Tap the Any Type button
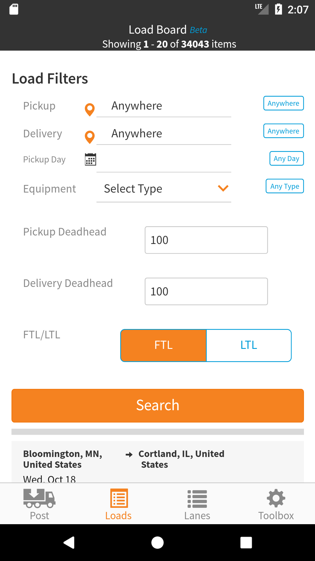Viewport: 315px width, 561px height. click(285, 186)
